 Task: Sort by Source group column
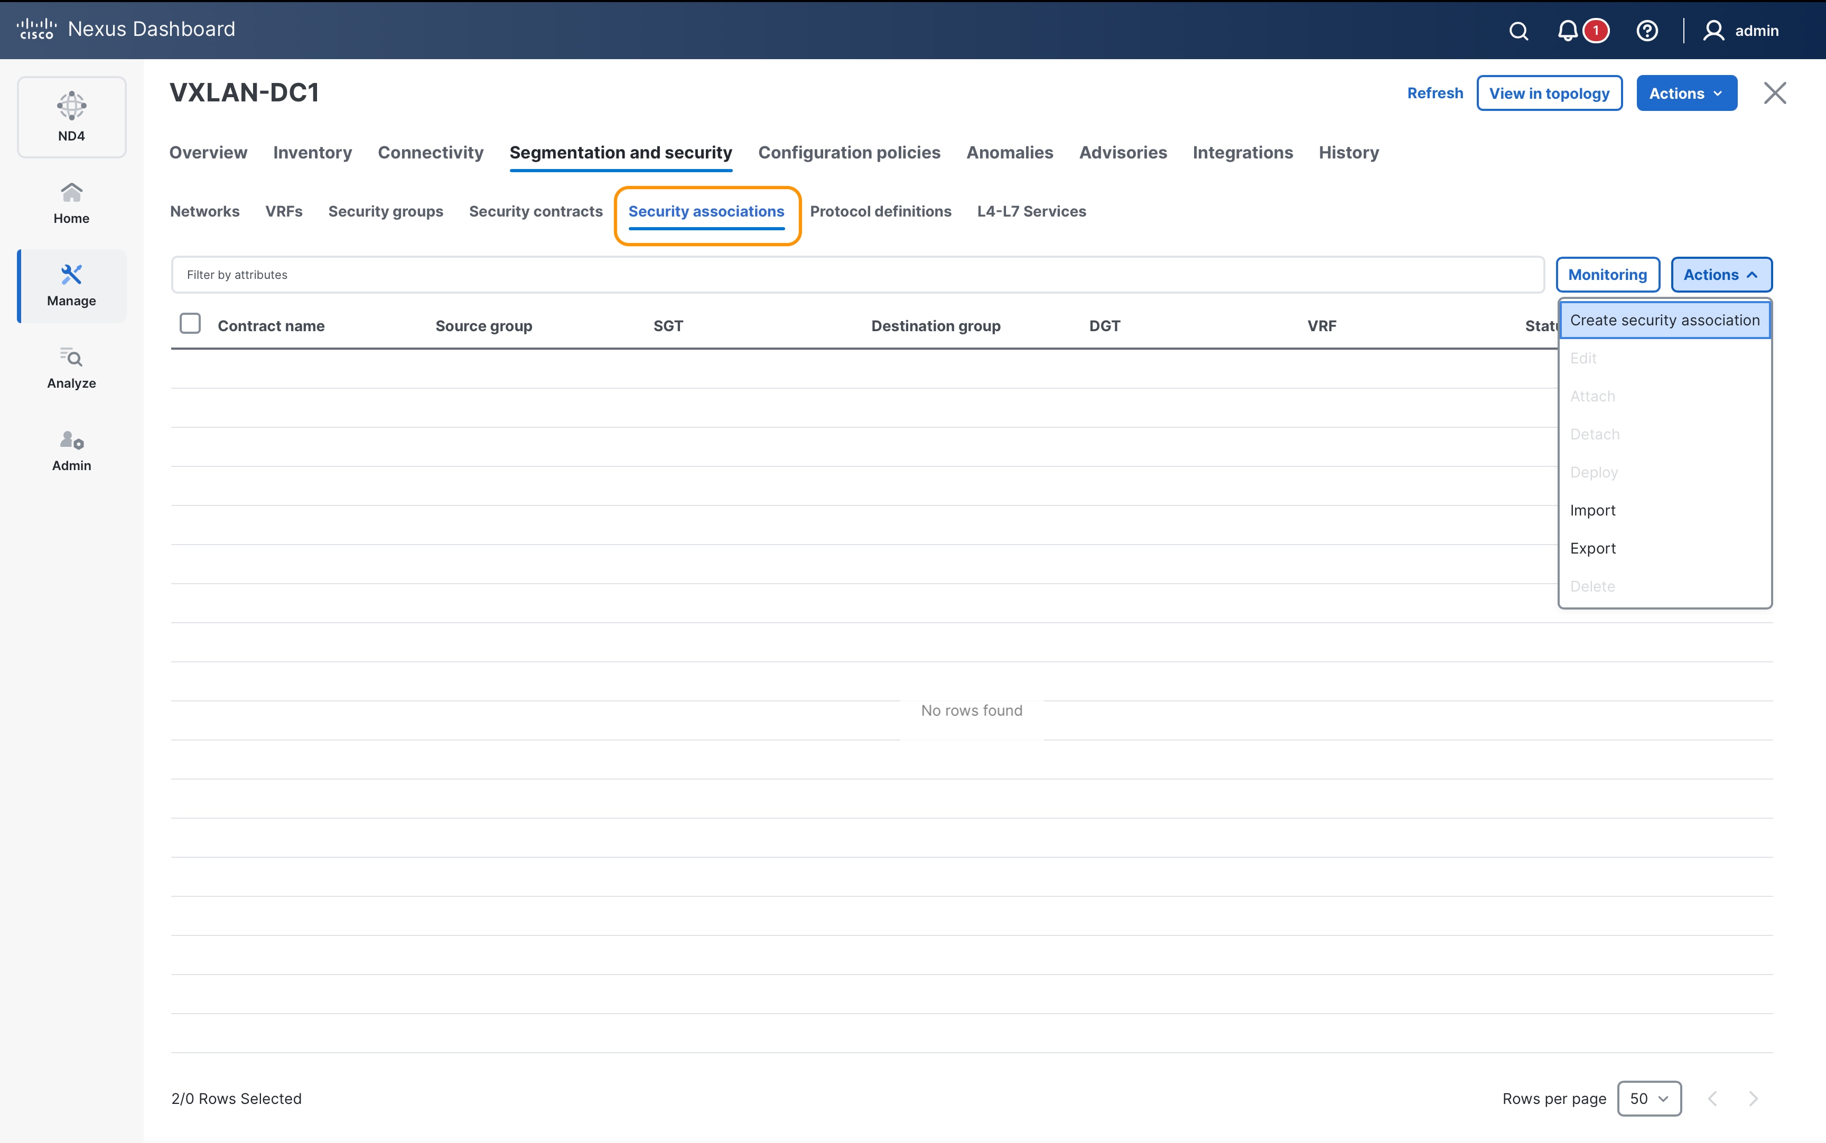[x=484, y=326]
